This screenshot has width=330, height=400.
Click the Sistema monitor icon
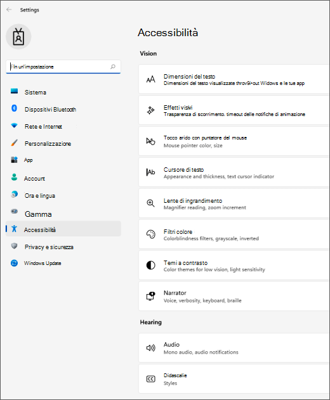point(15,91)
